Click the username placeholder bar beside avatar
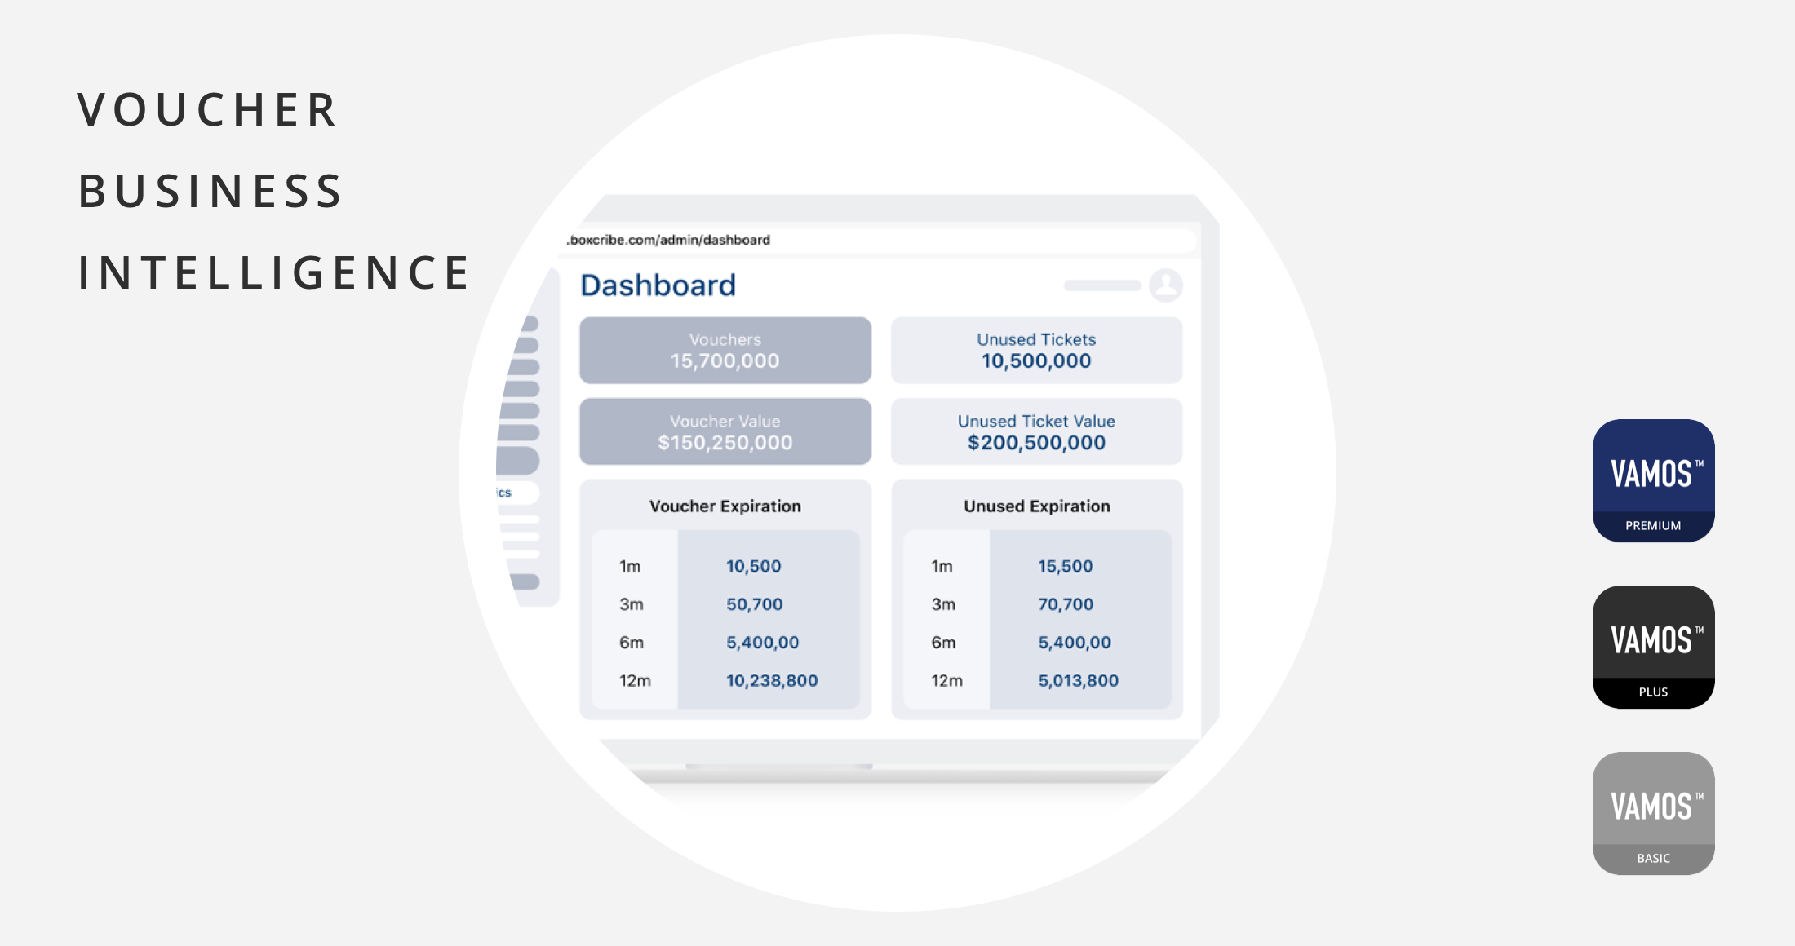This screenshot has width=1795, height=946. 1102,285
